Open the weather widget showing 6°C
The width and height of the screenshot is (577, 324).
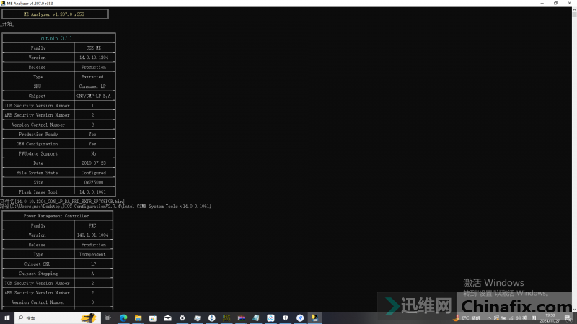(x=467, y=318)
